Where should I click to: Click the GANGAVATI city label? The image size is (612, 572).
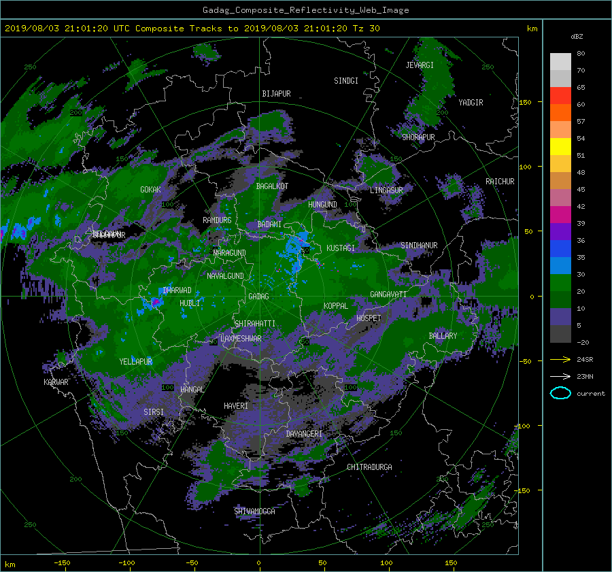point(388,295)
